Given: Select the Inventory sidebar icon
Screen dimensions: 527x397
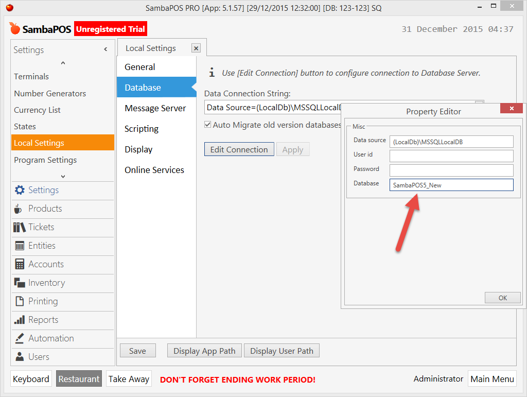Looking at the screenshot, I should click(20, 283).
